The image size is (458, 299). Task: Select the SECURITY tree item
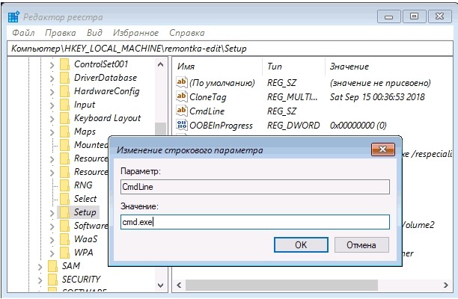pos(81,279)
